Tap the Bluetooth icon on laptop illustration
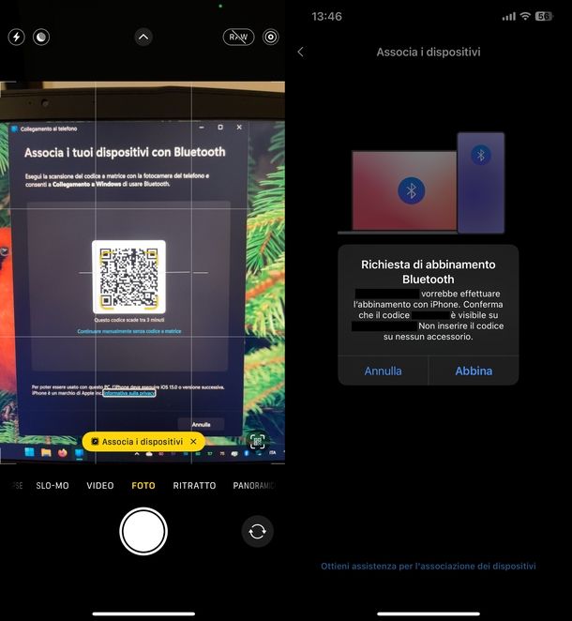This screenshot has height=621, width=572. pyautogui.click(x=412, y=190)
